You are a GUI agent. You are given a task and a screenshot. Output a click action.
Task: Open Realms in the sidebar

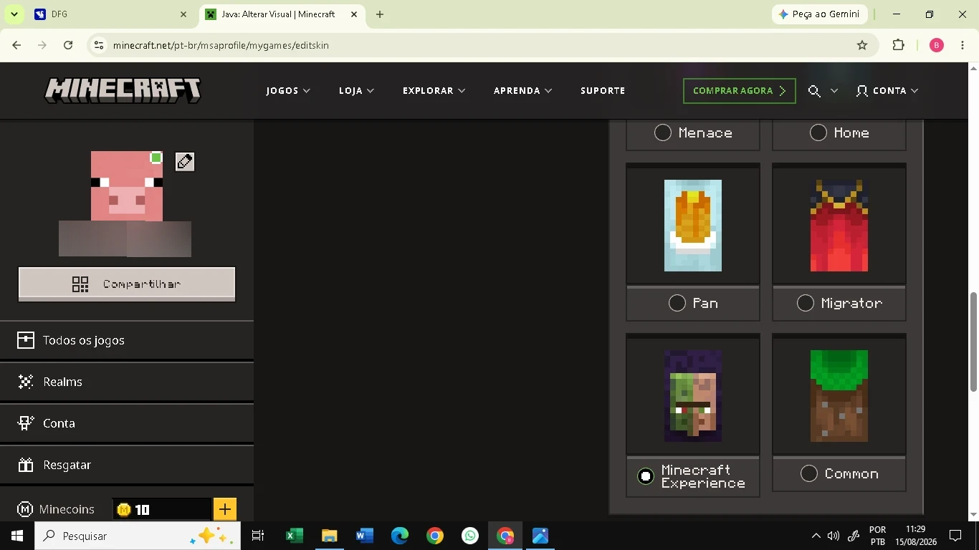coord(127,382)
